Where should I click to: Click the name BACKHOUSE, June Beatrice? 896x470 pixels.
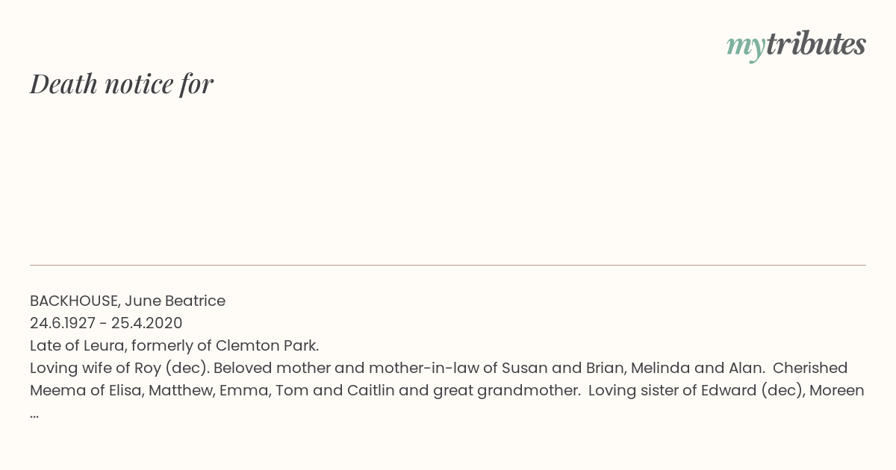[128, 301]
